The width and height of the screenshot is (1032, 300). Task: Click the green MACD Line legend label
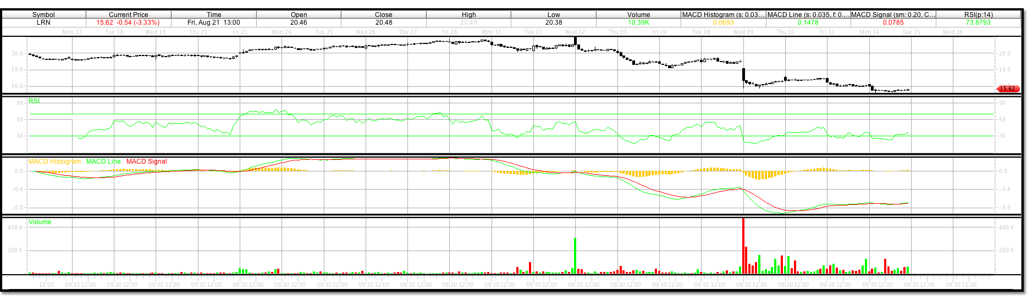coord(103,162)
